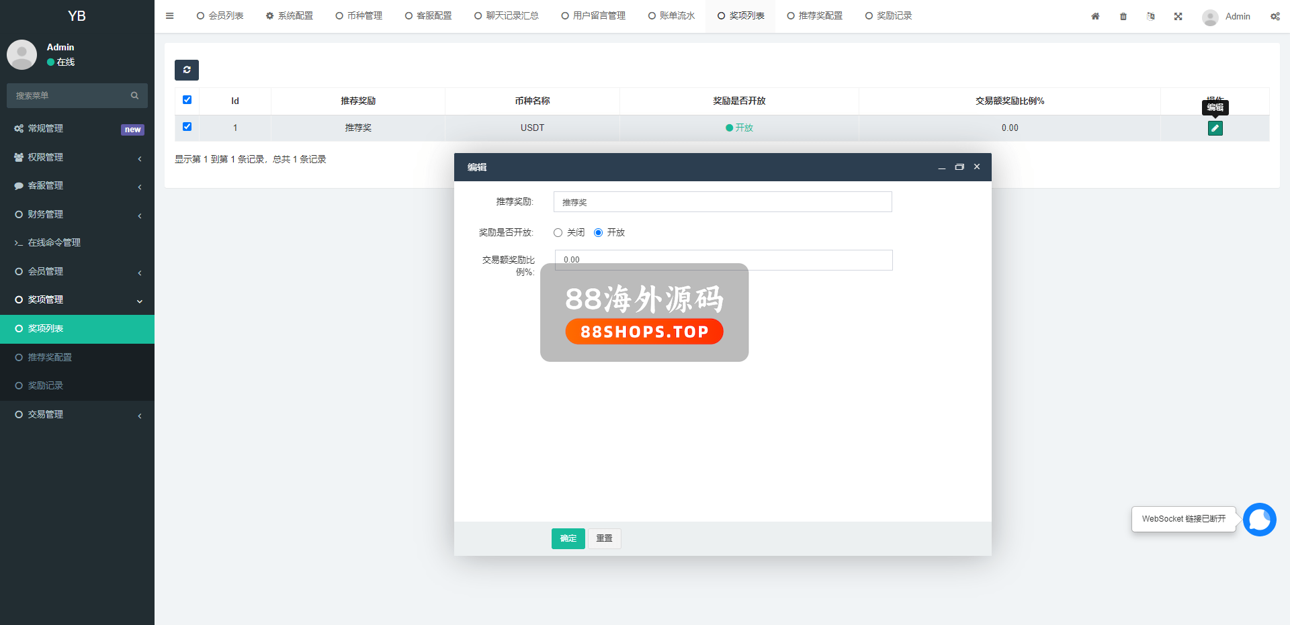Viewport: 1290px width, 625px height.
Task: Click the 确定 confirm button
Action: click(x=568, y=538)
